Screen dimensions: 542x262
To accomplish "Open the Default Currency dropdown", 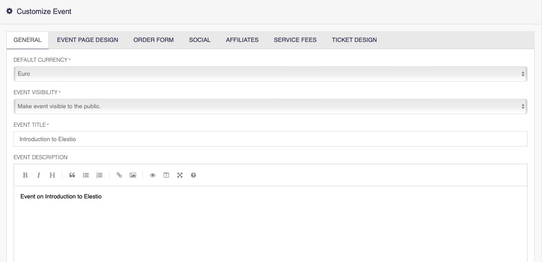I will coord(270,74).
